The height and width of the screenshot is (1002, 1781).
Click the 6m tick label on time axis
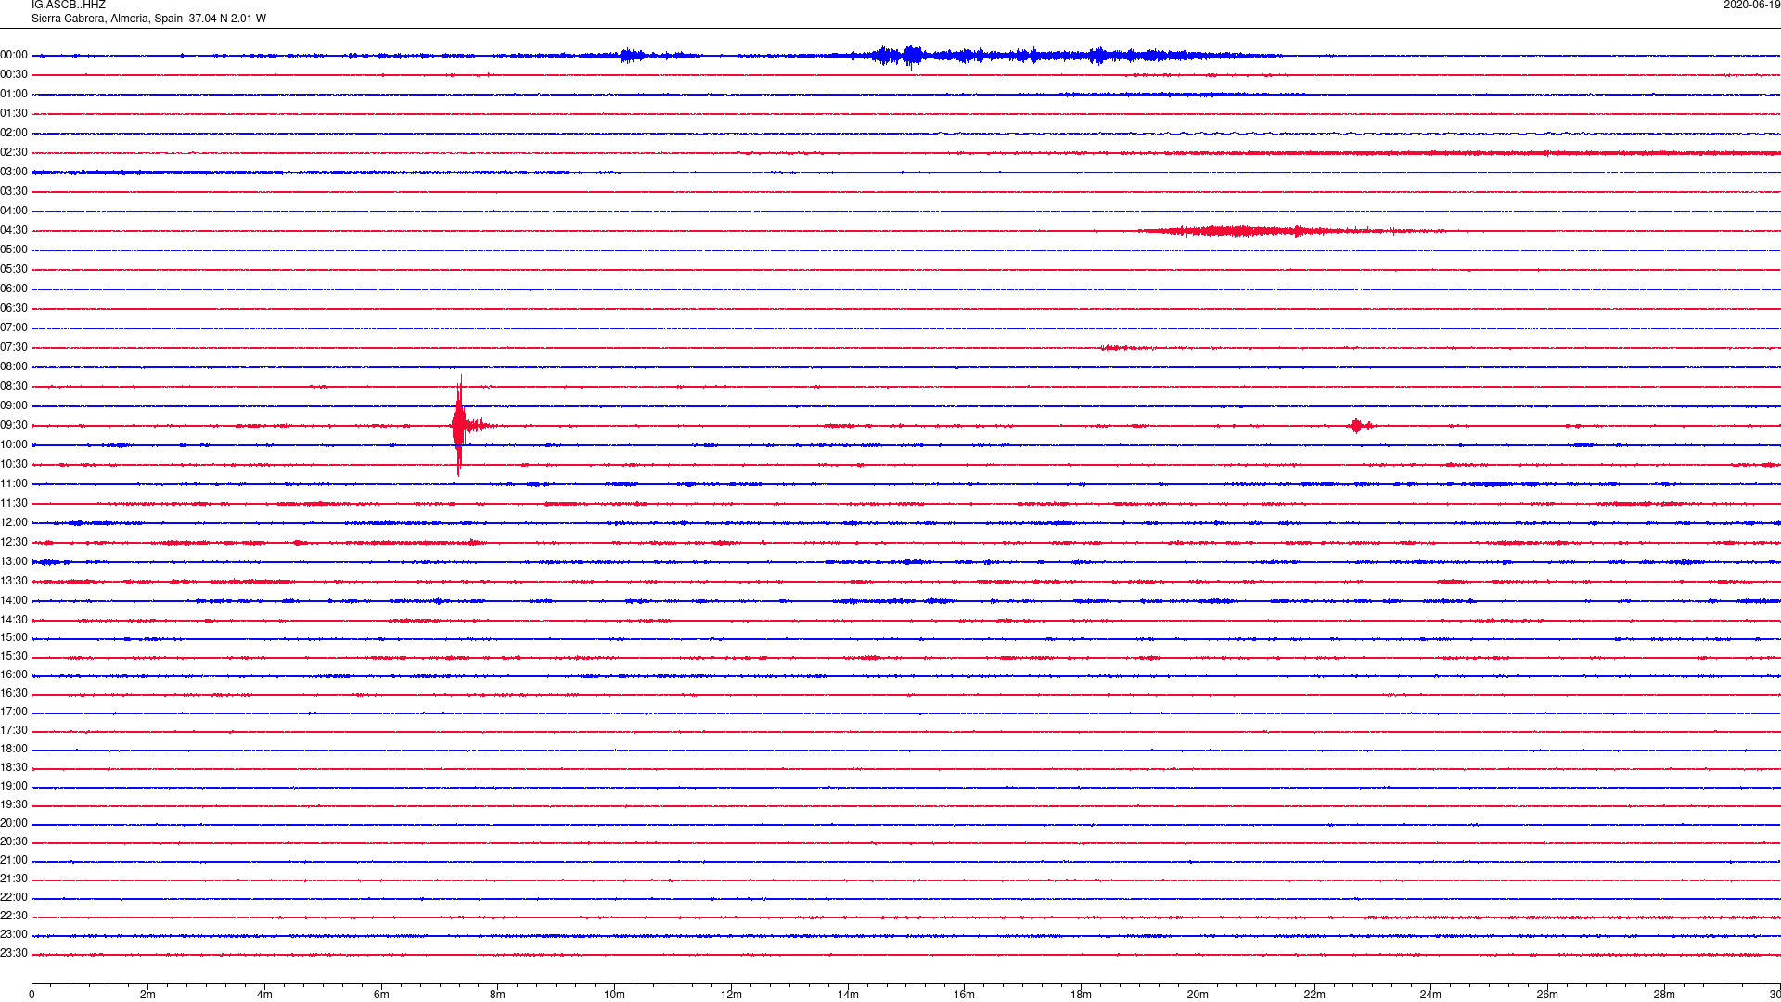(x=381, y=995)
